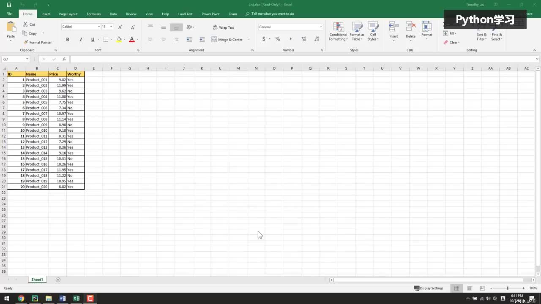Switch to Page Break Preview in status bar
Screen dimensions: 541x304
pyautogui.click(x=482, y=288)
